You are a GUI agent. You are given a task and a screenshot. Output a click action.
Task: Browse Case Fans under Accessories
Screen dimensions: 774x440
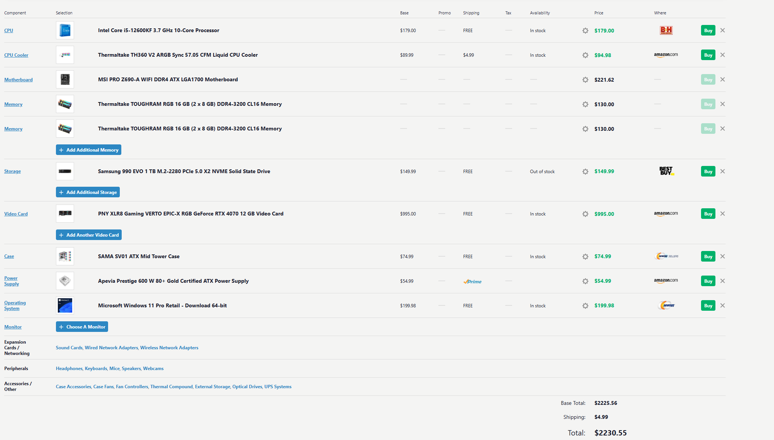coord(104,387)
